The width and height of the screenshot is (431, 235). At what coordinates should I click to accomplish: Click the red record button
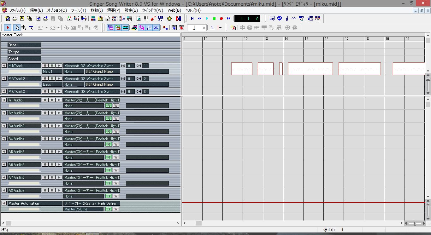[x=221, y=19]
